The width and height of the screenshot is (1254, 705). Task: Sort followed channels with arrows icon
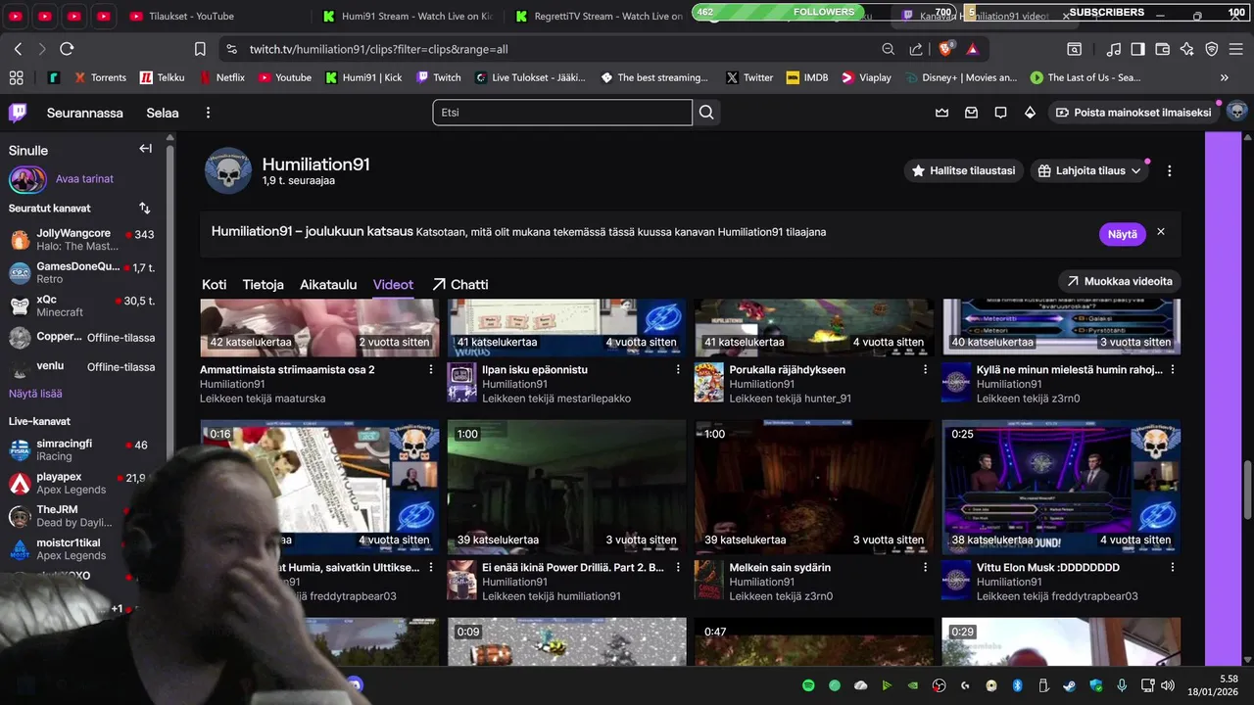pos(145,209)
